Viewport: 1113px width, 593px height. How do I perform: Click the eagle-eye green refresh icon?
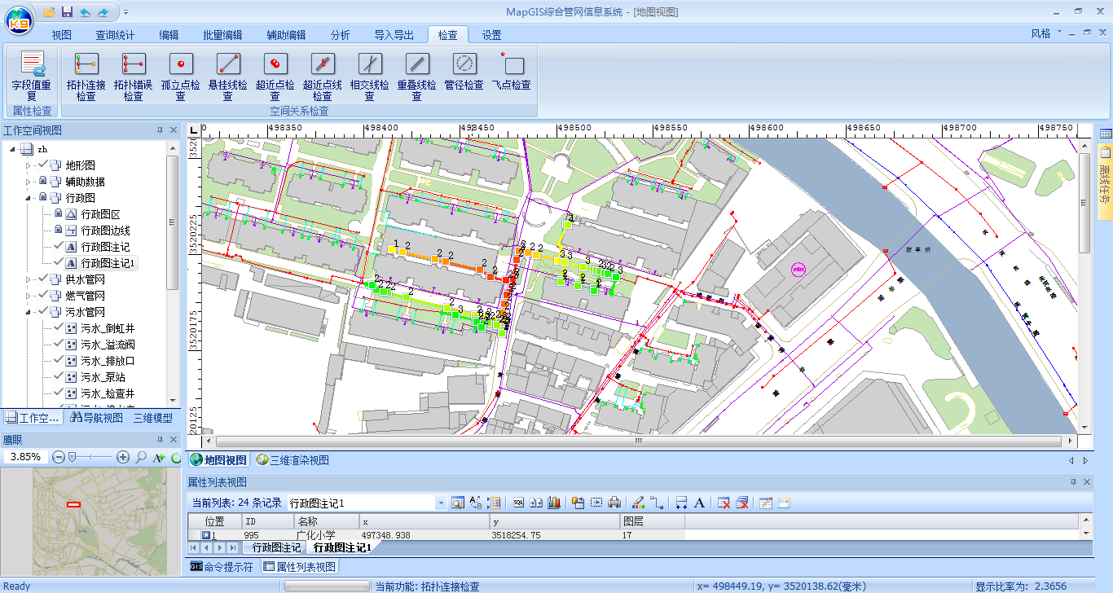[176, 458]
